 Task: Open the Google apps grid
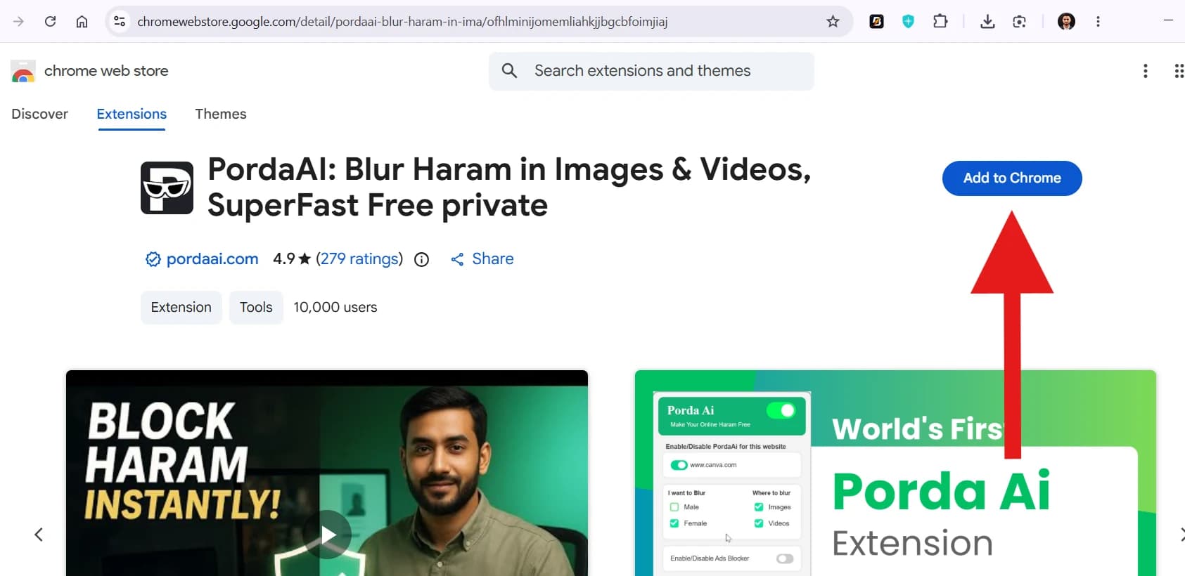pyautogui.click(x=1179, y=71)
